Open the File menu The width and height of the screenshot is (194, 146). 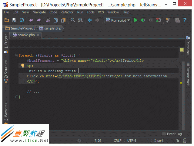point(6,12)
